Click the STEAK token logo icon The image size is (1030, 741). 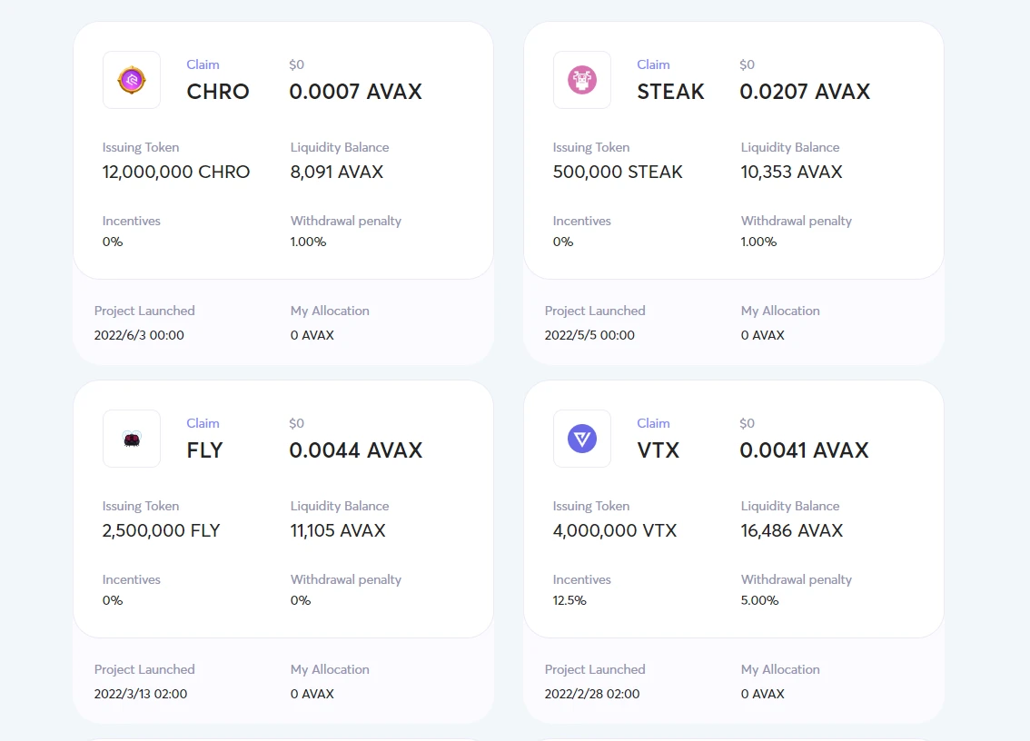(582, 80)
